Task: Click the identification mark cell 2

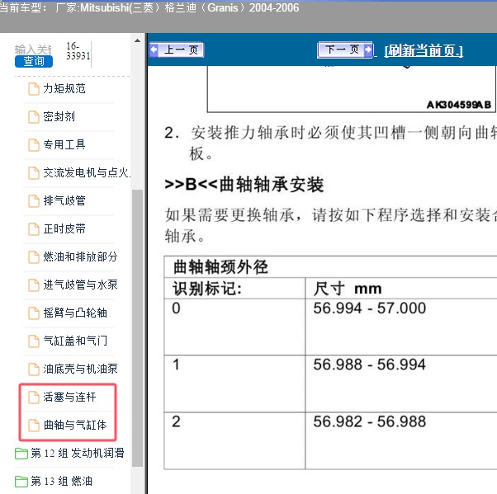Action: pyautogui.click(x=176, y=421)
